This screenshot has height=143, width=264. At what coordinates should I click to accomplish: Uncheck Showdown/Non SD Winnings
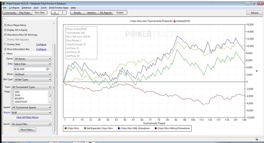click(5, 35)
